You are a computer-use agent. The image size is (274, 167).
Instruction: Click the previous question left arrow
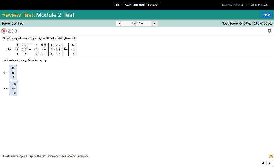tap(119, 23)
